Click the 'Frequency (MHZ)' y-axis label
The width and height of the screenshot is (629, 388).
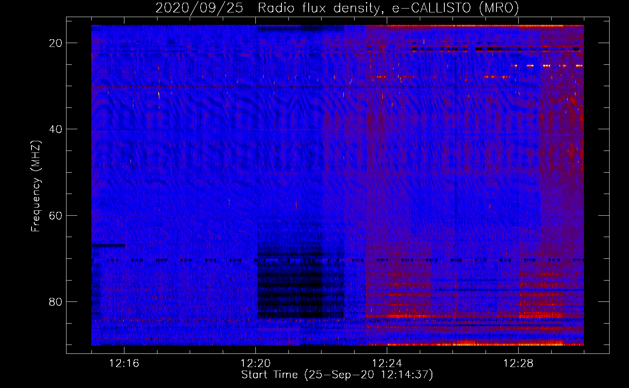click(36, 186)
